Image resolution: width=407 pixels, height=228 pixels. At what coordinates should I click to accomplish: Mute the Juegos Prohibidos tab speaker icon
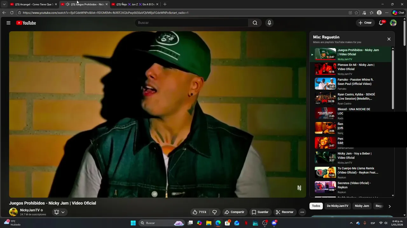(x=67, y=4)
